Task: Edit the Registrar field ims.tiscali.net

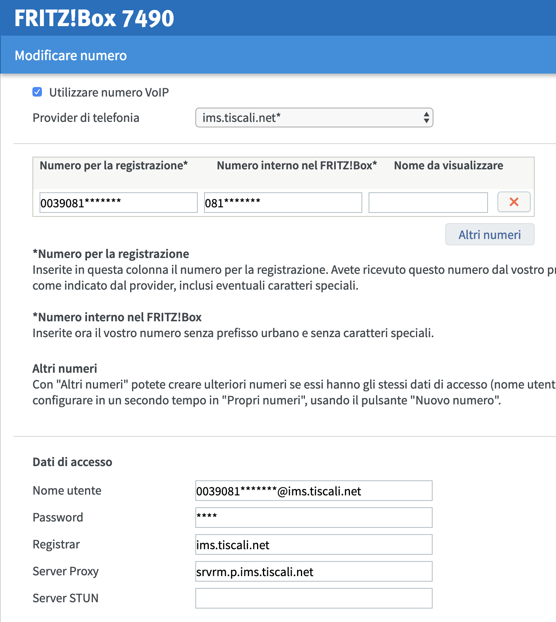Action: click(x=314, y=544)
